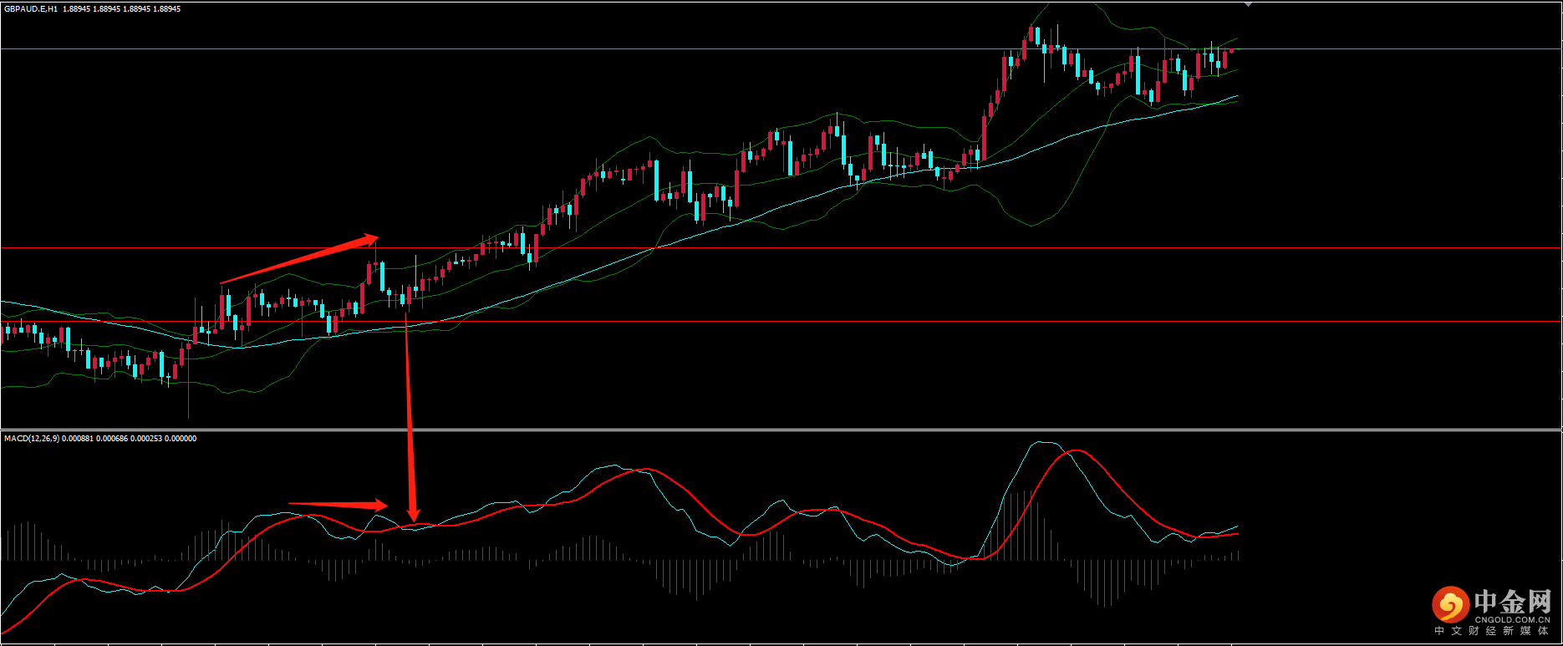Select the MACD value 0.000686
The height and width of the screenshot is (646, 1563).
(113, 439)
